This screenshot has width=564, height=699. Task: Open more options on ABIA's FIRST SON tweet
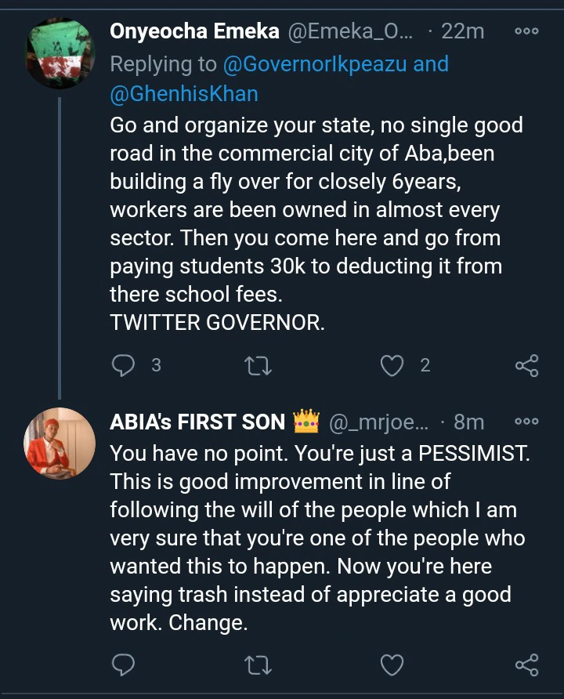(526, 422)
